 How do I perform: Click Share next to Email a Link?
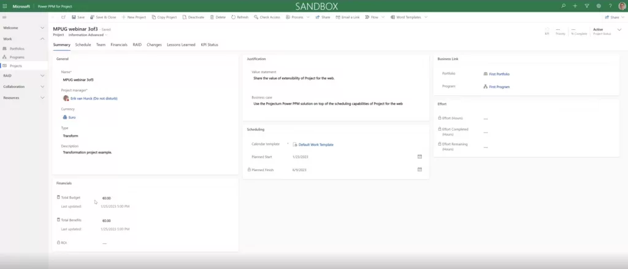[x=323, y=17]
